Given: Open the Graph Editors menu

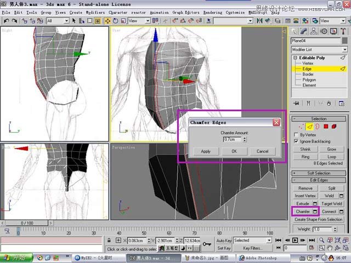Looking at the screenshot, I should point(185,12).
